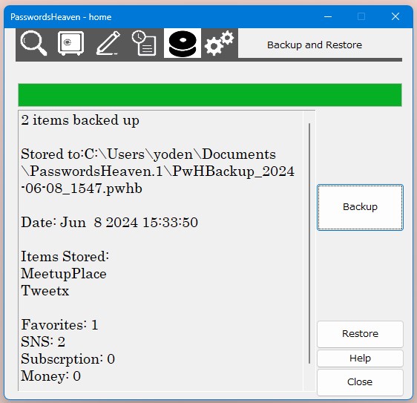Minimize the PasswordsHeaven window
Image resolution: width=417 pixels, height=403 pixels.
click(x=328, y=17)
